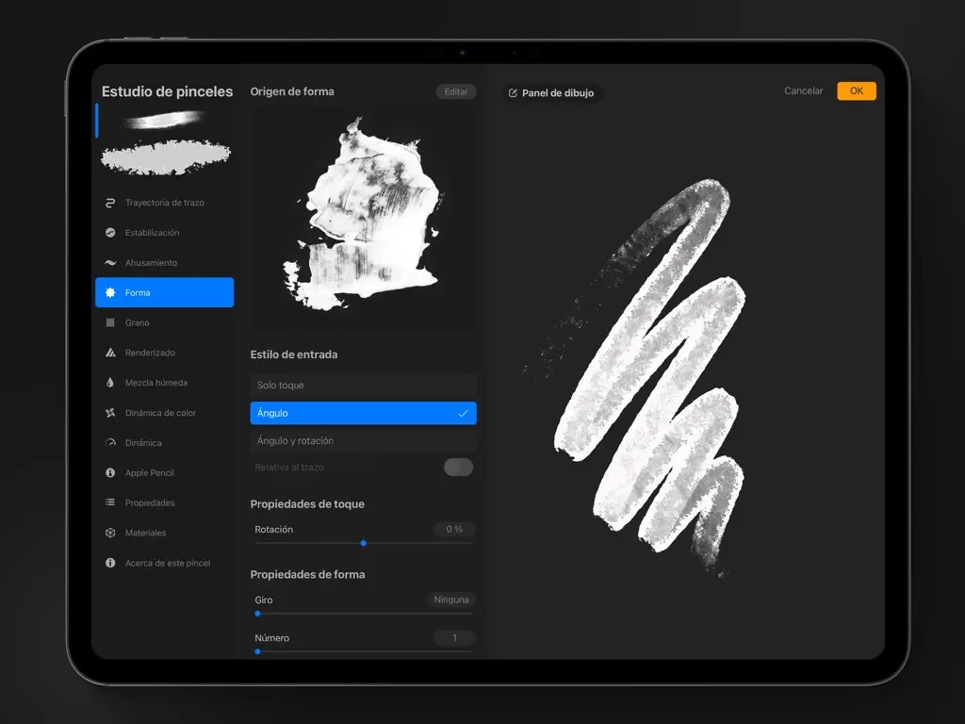
Task: Open the Ahusamiento wave icon
Action: point(110,263)
